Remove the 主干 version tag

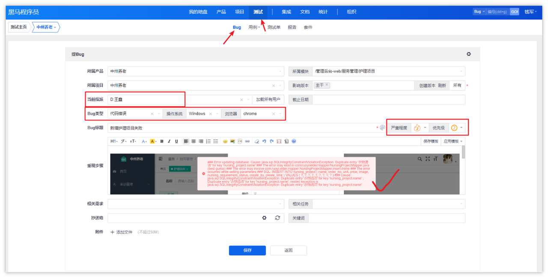(x=327, y=85)
